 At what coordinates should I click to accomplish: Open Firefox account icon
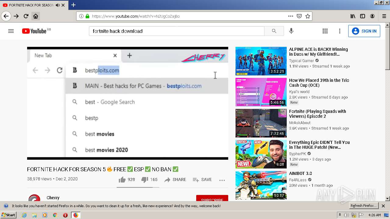coord(372,16)
